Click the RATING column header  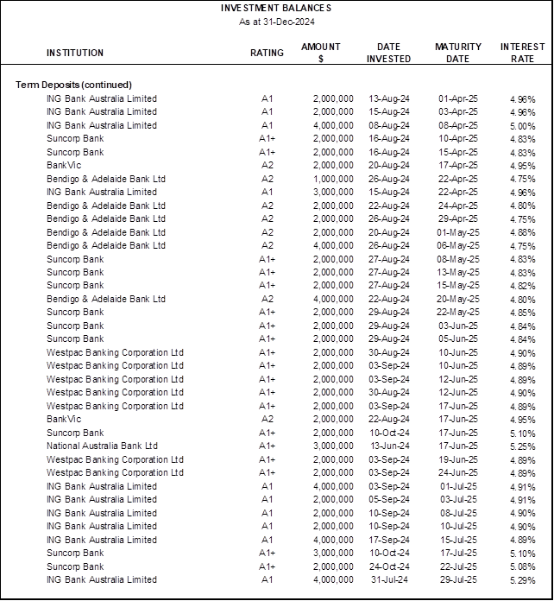[x=267, y=53]
